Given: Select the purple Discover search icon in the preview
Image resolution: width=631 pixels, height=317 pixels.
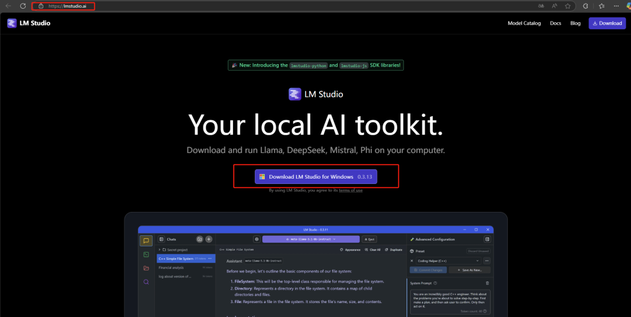Looking at the screenshot, I should [x=146, y=282].
